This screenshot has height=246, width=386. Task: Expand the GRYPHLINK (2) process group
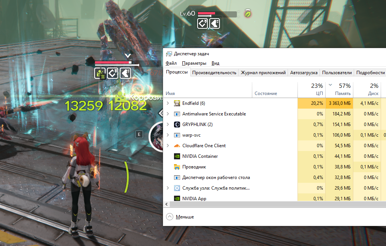pos(168,125)
